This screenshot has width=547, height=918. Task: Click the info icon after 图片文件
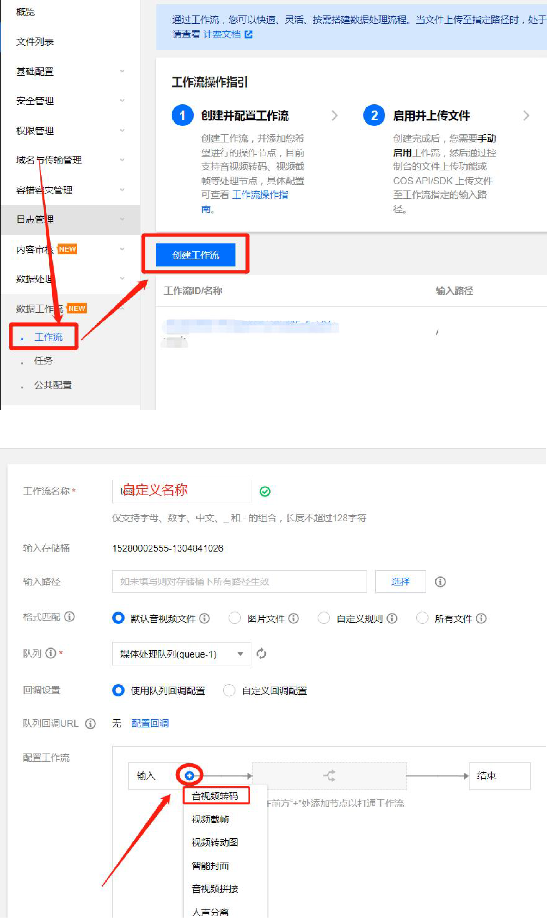click(x=294, y=618)
